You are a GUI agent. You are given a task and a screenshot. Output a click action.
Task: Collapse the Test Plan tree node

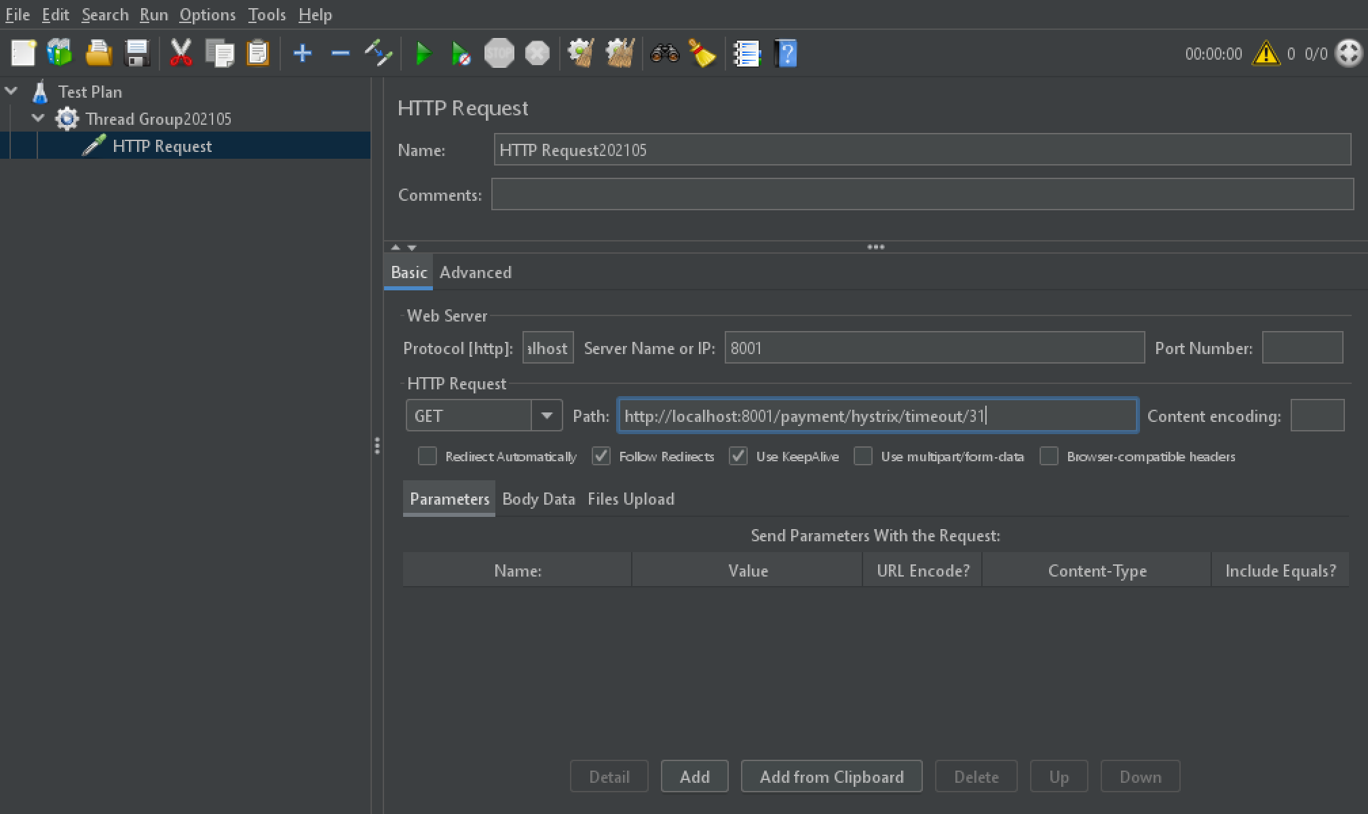tap(12, 91)
